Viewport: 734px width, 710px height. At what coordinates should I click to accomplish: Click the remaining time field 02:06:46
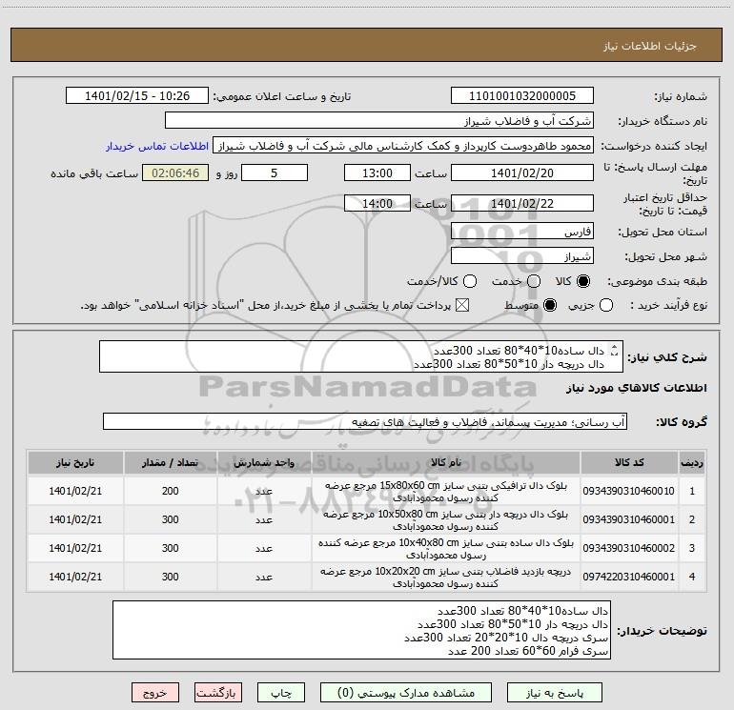(x=175, y=172)
